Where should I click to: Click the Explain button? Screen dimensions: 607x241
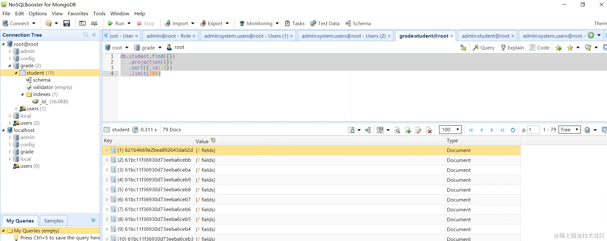(512, 47)
